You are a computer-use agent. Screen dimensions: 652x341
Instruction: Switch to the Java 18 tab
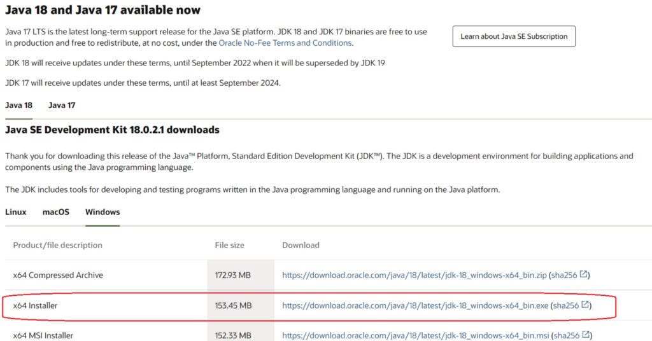[x=18, y=106]
